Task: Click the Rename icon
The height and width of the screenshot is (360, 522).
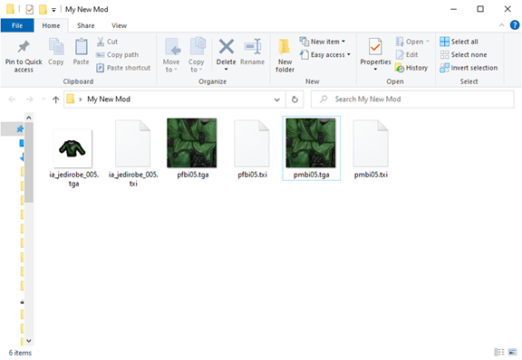Action: [x=252, y=46]
